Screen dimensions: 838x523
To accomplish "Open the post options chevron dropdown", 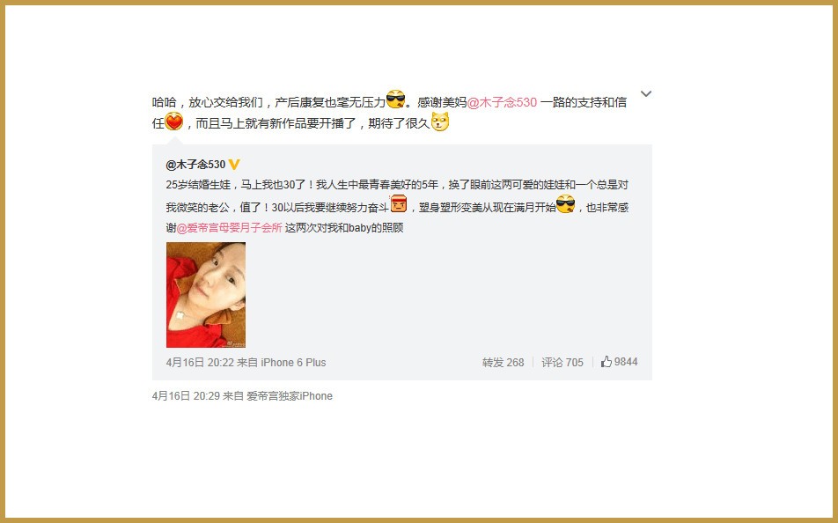I will 645,94.
